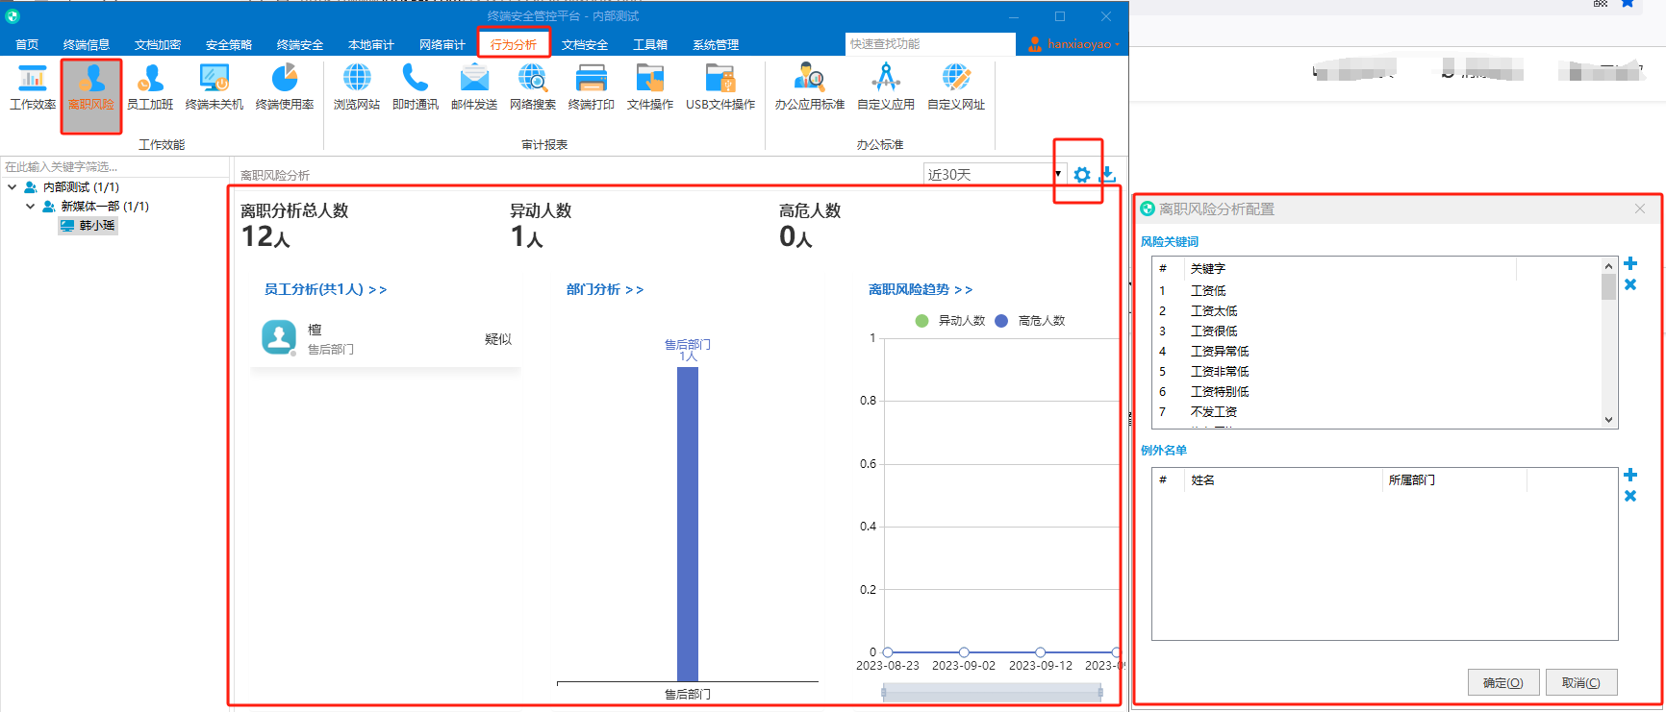
Task: Open the 部门分析 >> link
Action: tap(605, 289)
